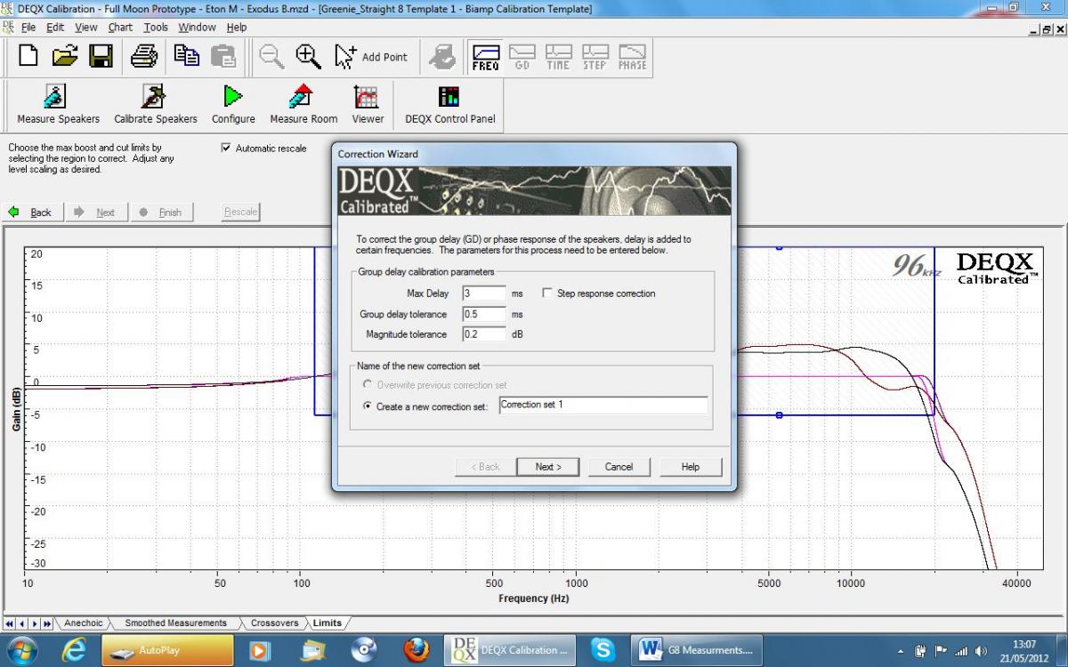Open the AutoPlay taskbar item
This screenshot has height=667, width=1068.
167,650
